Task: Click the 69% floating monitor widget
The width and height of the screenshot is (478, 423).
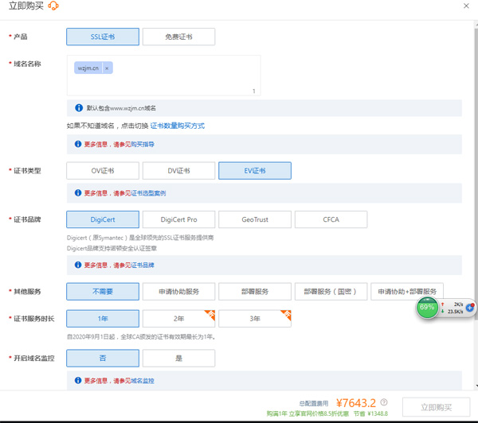Action: (x=427, y=307)
